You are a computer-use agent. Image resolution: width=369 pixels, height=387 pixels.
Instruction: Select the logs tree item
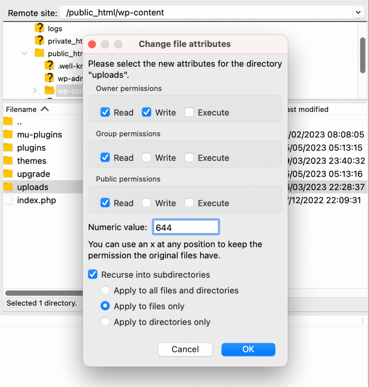tap(55, 29)
